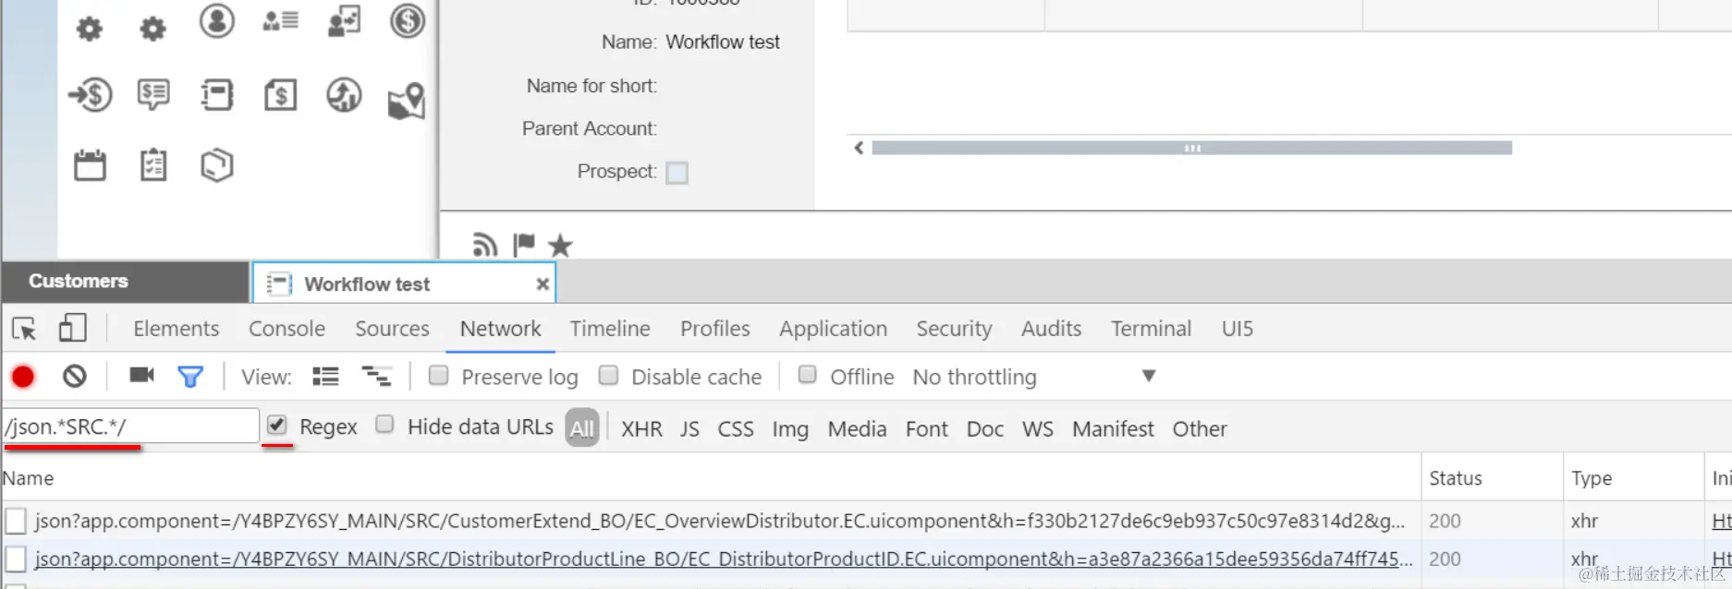Open the Elements devtools tab
This screenshot has height=589, width=1732.
pyautogui.click(x=176, y=329)
